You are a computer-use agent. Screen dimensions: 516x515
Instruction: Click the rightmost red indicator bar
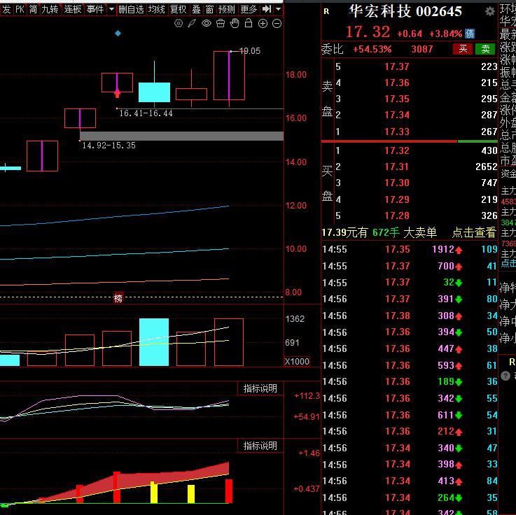tap(229, 491)
